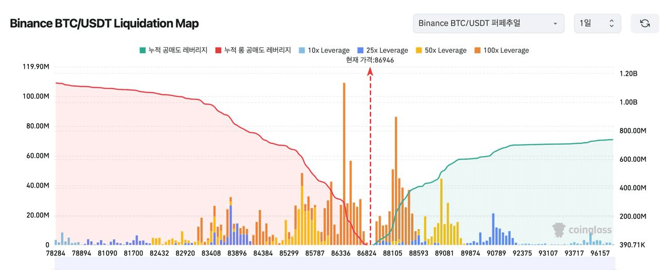Click the 83408 price axis label
This screenshot has height=270, width=660.
211,254
